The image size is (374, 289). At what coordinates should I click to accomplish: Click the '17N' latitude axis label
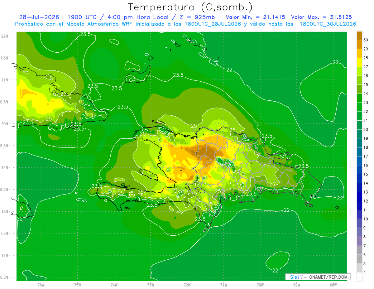point(5,255)
